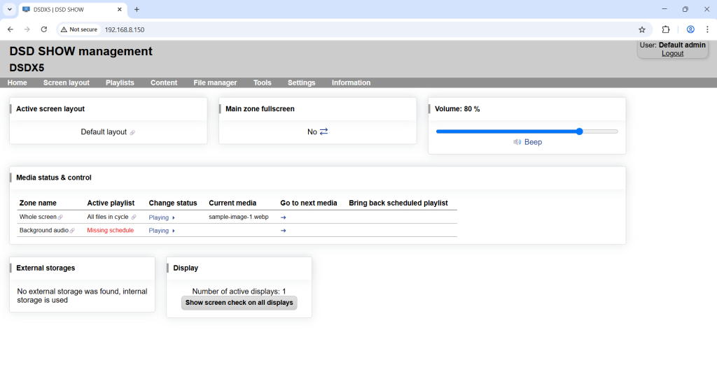717x381 pixels.
Task: Click the link icon beside Default layout
Action: [x=132, y=132]
